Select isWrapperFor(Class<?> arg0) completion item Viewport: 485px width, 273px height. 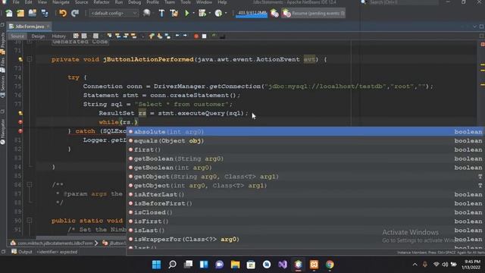click(x=305, y=240)
